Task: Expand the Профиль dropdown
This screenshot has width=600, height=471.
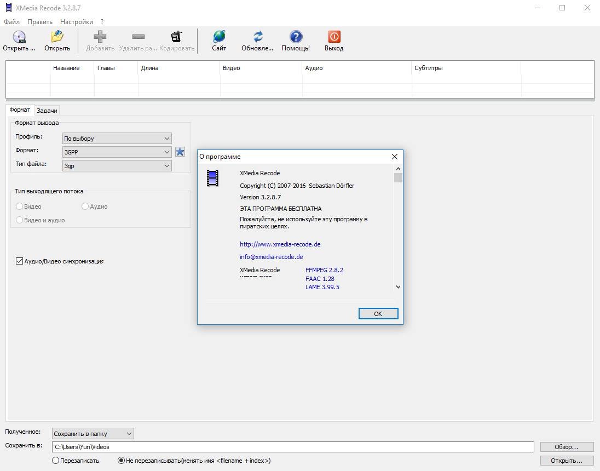Action: coord(117,138)
